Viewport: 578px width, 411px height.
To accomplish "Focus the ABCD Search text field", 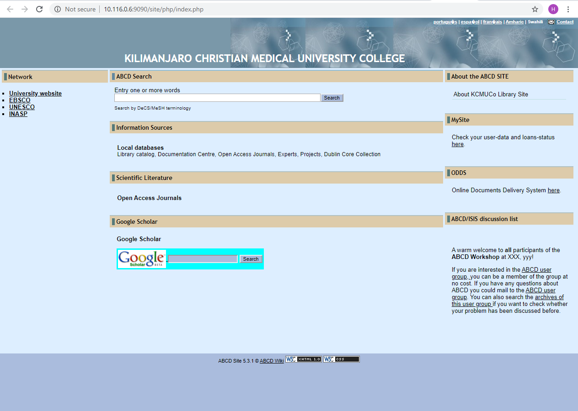I will coord(217,98).
